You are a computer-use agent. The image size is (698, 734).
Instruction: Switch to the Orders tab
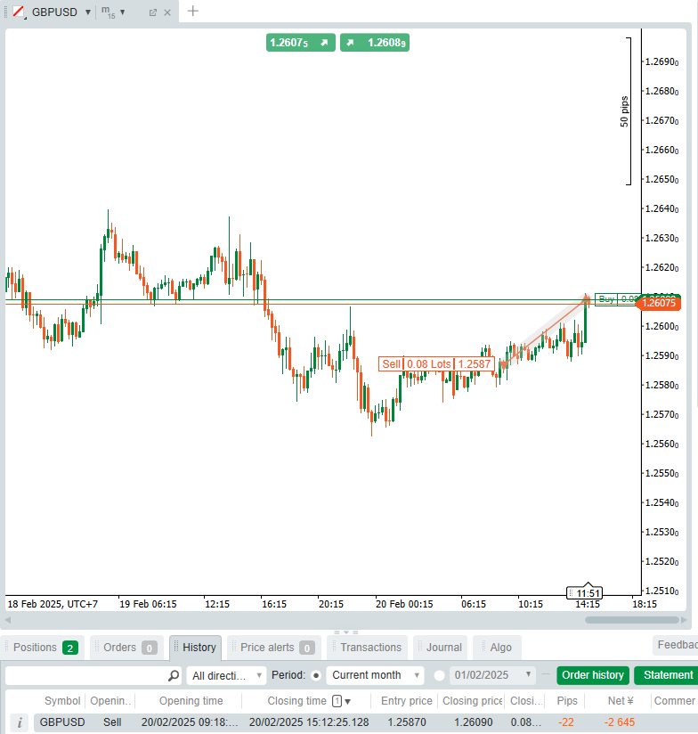click(126, 648)
